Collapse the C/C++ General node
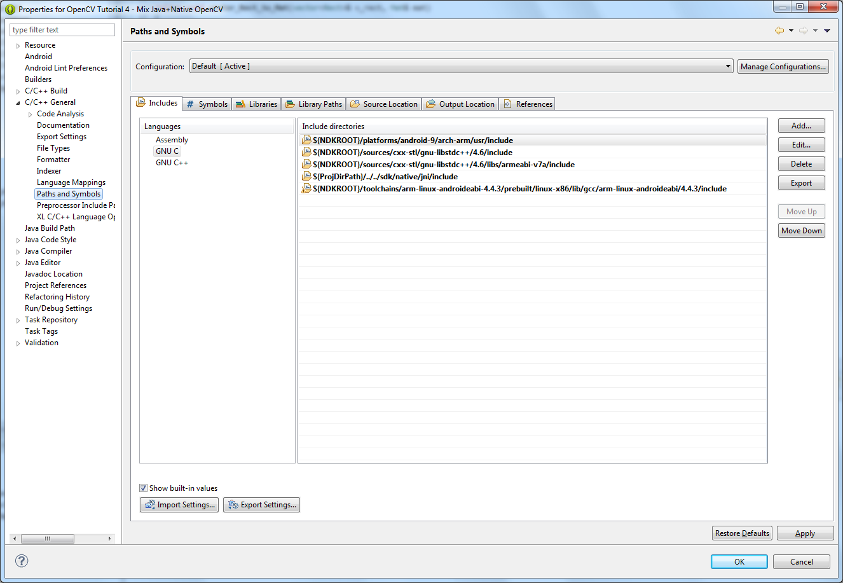Screen dimensions: 843x583 (x=18, y=103)
